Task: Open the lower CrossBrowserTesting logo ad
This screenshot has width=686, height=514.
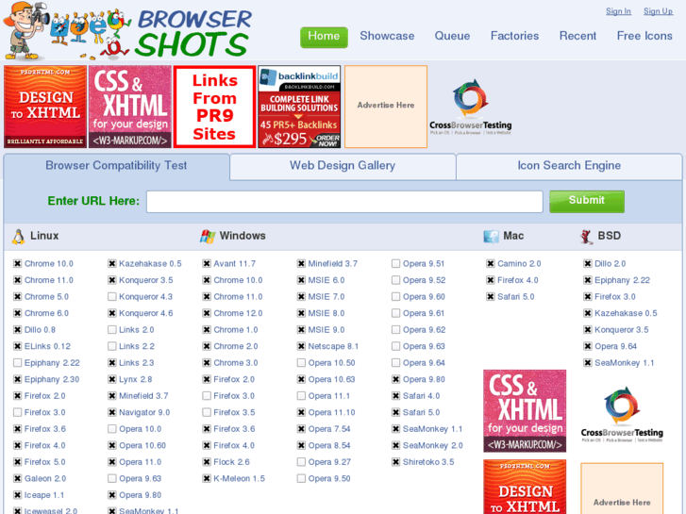Action: (x=622, y=414)
